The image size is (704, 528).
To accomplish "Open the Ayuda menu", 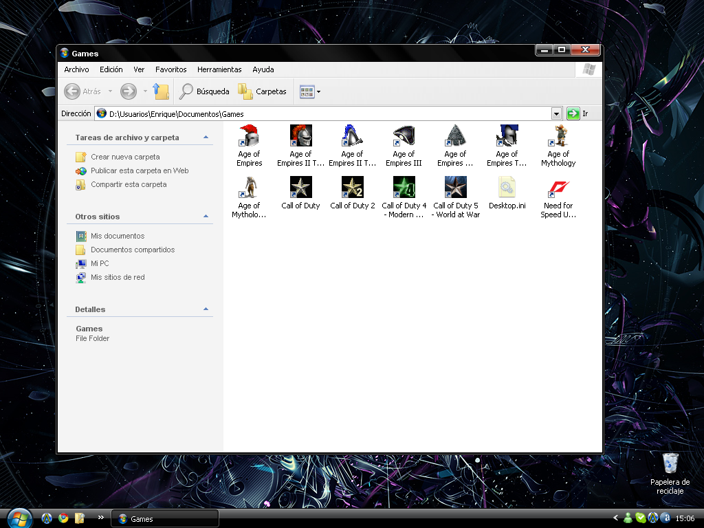I will click(x=263, y=69).
